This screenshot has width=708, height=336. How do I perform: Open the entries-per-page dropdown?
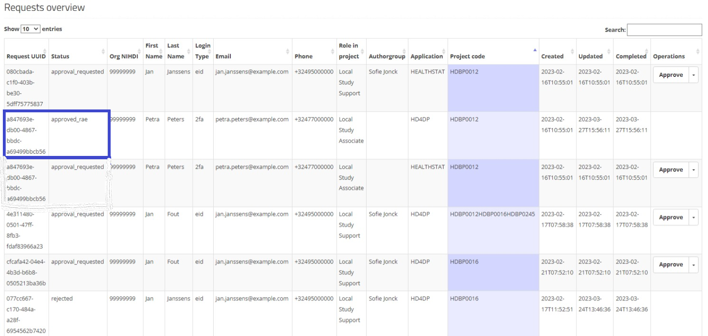coord(31,29)
